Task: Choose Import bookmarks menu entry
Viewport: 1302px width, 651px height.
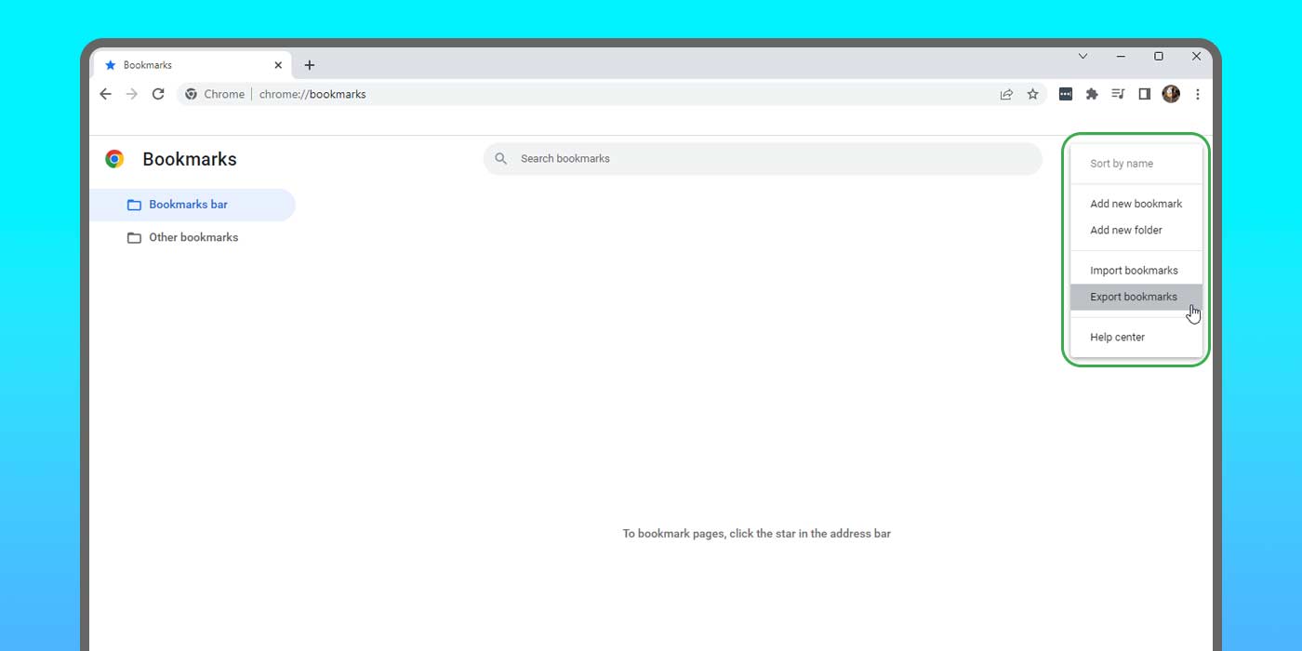Action: 1134,270
